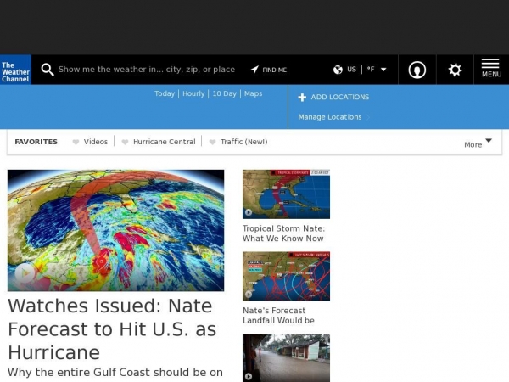Click the ADD LOCATIONS label
Image resolution: width=509 pixels, height=382 pixels.
[340, 97]
